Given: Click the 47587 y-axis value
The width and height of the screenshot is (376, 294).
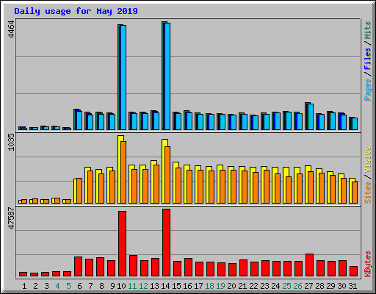Looking at the screenshot, I should (11, 218).
